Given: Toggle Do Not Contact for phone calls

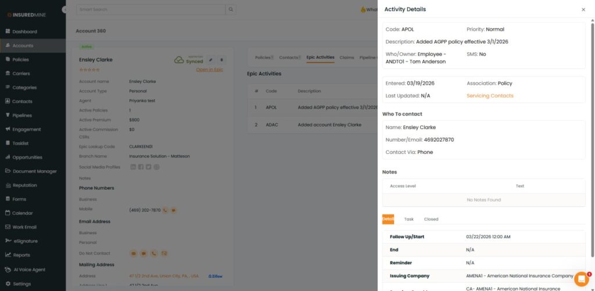Looking at the screenshot, I should point(154,253).
